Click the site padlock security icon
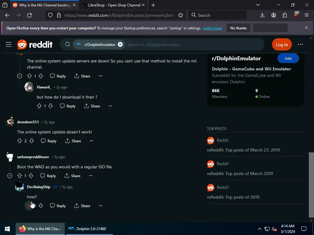 (59, 15)
